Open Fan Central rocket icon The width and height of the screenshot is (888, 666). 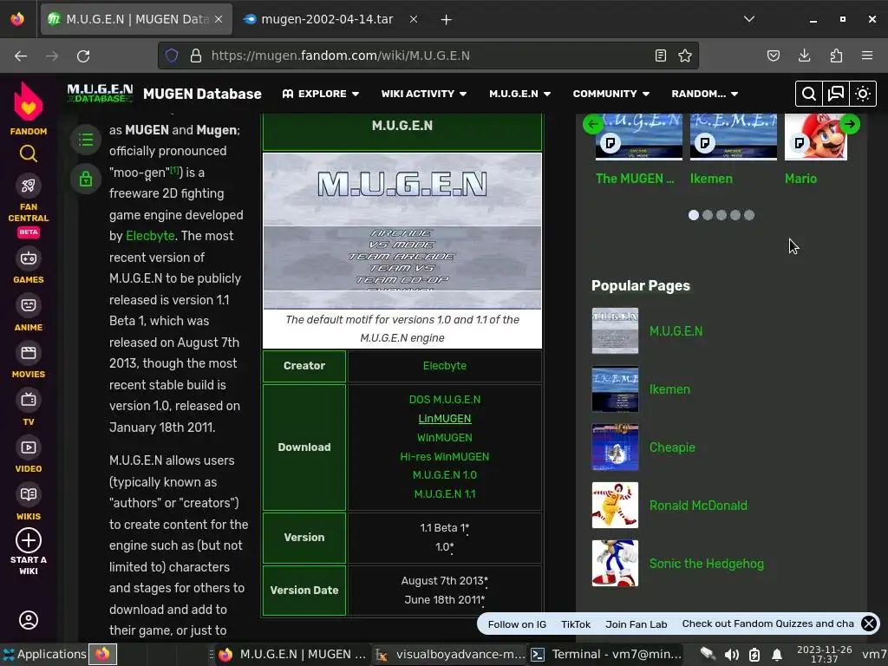[29, 186]
